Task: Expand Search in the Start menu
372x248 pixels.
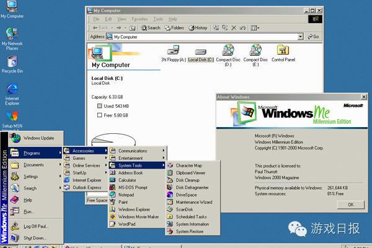Action: 36,188
